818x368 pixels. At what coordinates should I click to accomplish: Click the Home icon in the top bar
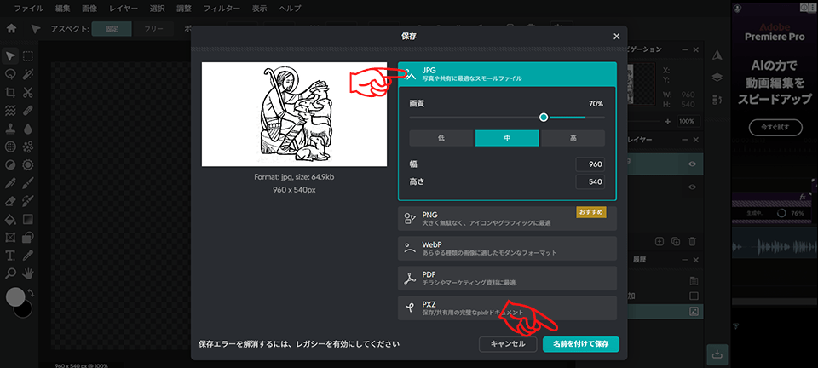pos(12,28)
